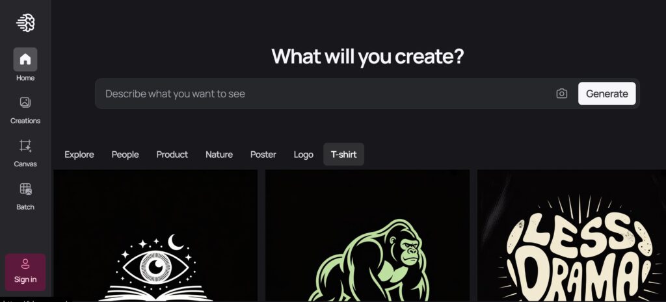This screenshot has width=666, height=302.
Task: Click the Generate button
Action: tap(607, 94)
